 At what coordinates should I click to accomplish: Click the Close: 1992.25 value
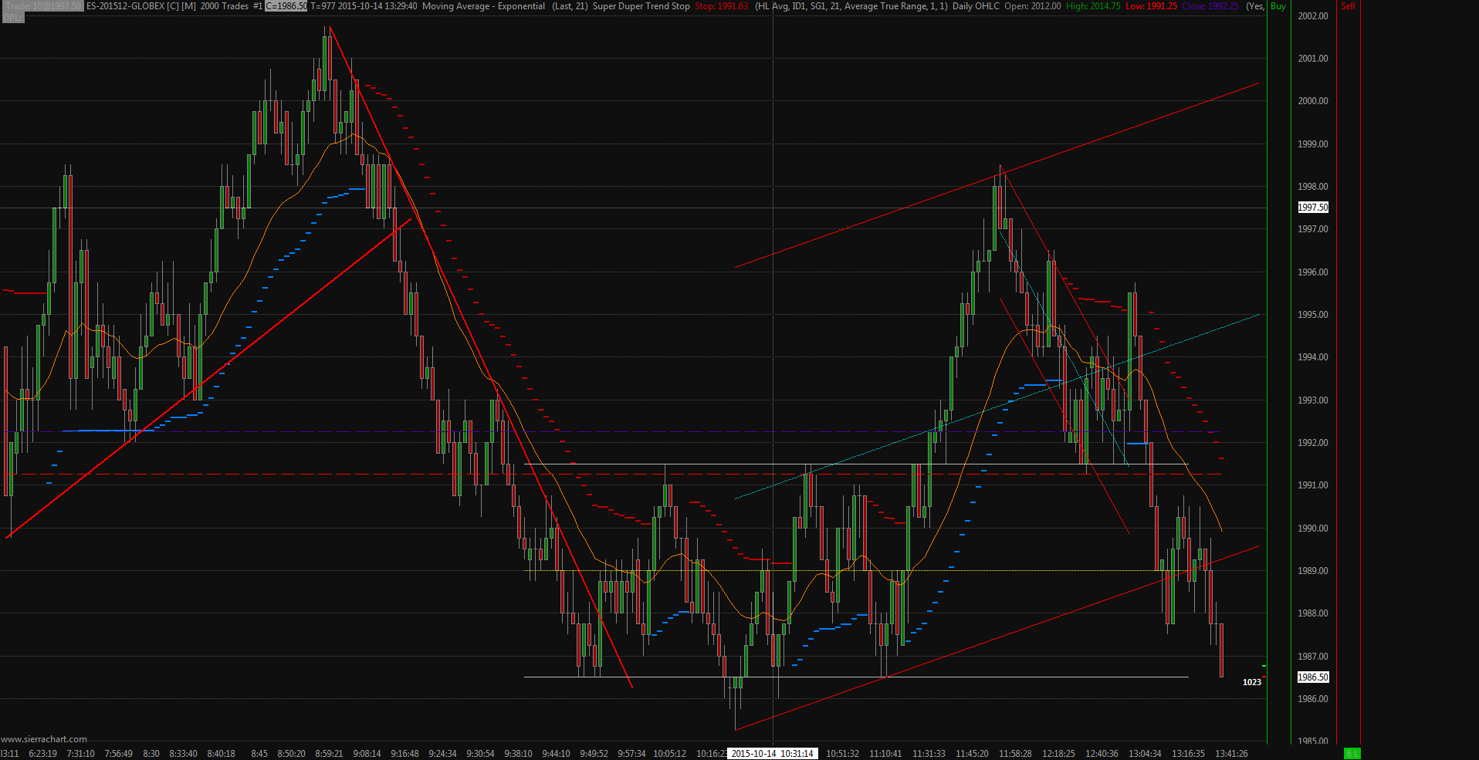click(1210, 6)
